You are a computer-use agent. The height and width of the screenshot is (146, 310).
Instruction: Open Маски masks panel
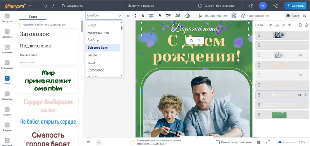(x=7, y=111)
